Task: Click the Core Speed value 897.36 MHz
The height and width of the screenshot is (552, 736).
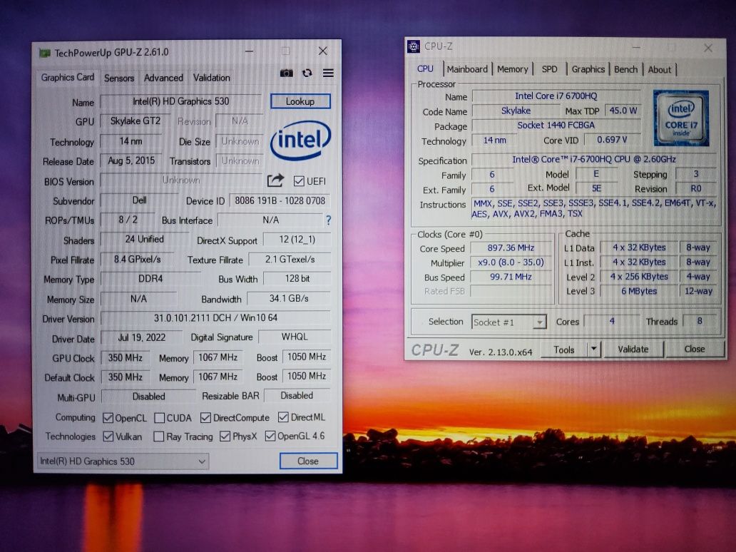Action: [x=511, y=248]
